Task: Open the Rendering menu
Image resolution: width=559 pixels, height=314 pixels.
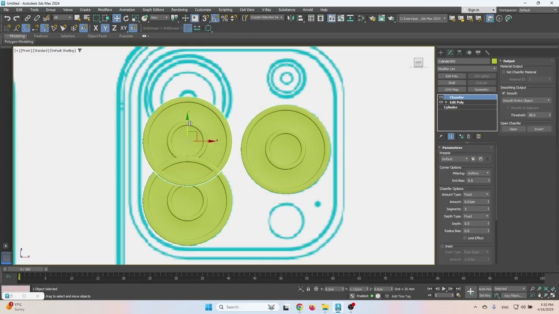Action: 179,10
